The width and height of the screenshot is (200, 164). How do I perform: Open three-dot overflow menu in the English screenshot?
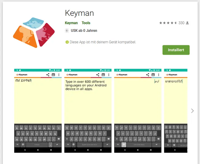click(109, 75)
